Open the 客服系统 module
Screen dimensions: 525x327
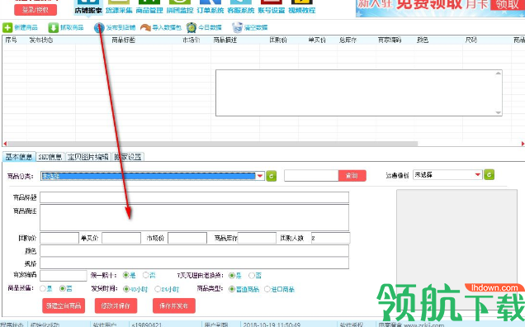(x=241, y=7)
